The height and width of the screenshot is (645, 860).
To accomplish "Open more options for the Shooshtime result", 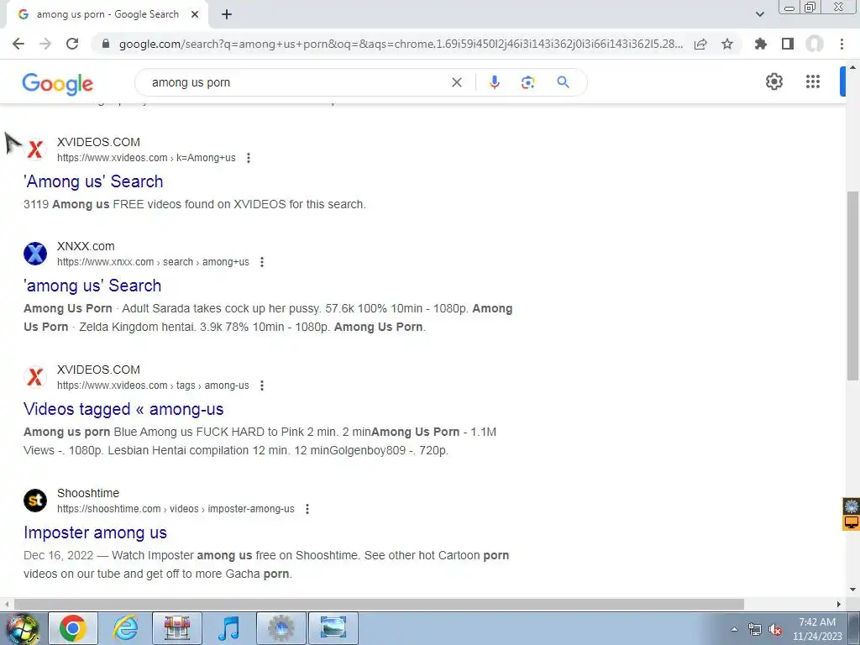I will click(307, 509).
